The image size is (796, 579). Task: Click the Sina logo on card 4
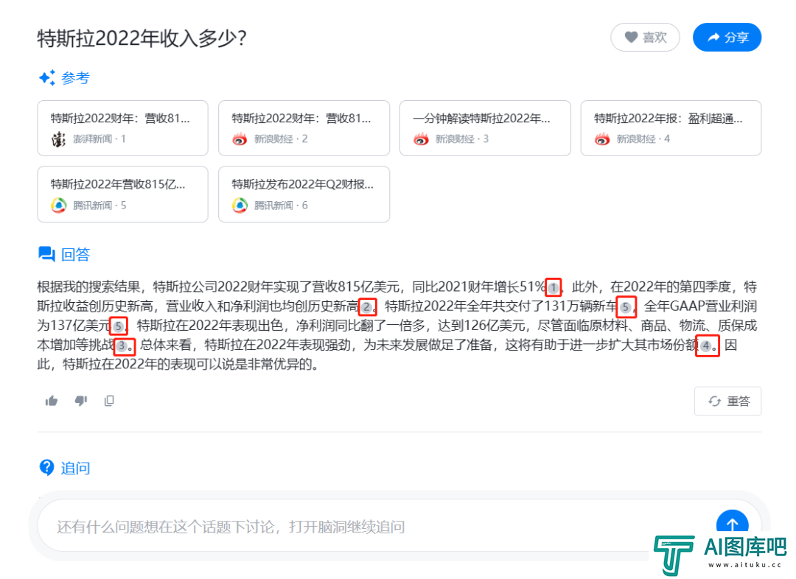tap(602, 139)
